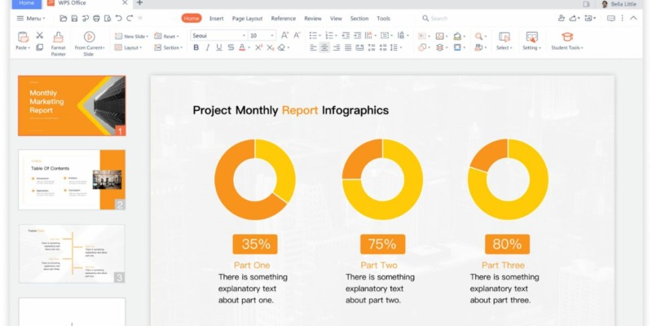Apply subscript formatting
This screenshot has width=652, height=326.
[271, 47]
